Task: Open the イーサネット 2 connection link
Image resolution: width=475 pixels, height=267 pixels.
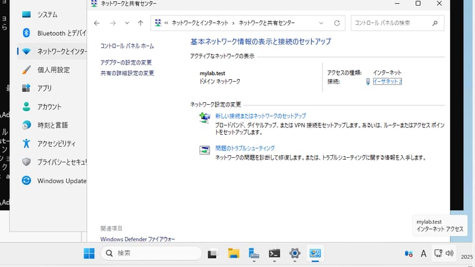Action: (387, 81)
